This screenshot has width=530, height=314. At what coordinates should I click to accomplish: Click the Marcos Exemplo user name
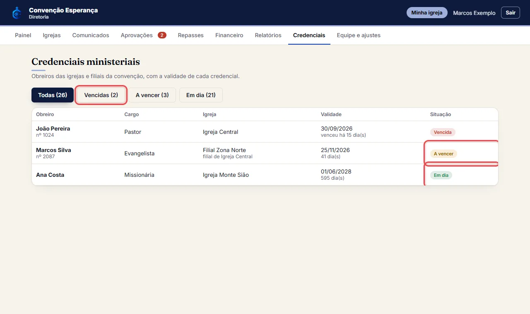[474, 13]
